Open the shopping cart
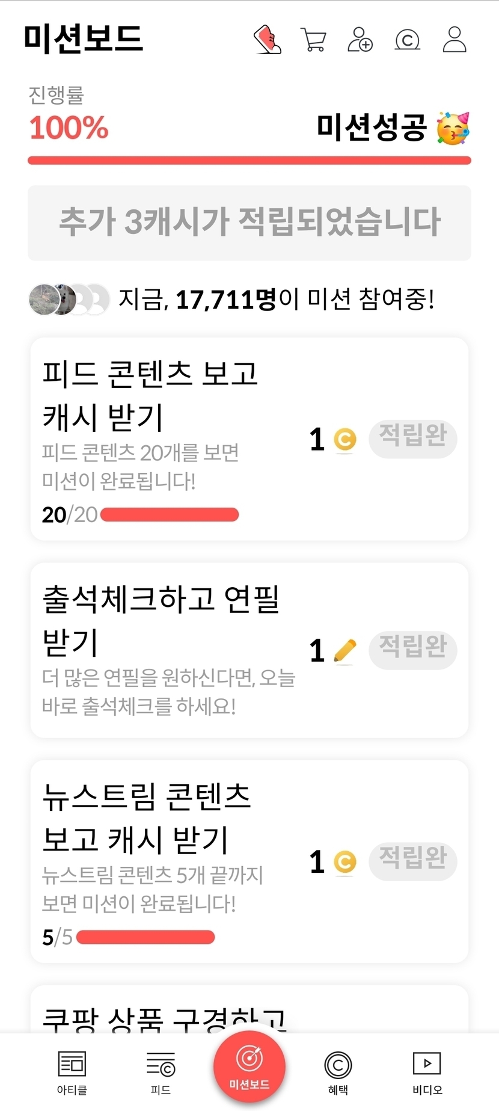Viewport: 499px width, 1111px height. coord(313,40)
